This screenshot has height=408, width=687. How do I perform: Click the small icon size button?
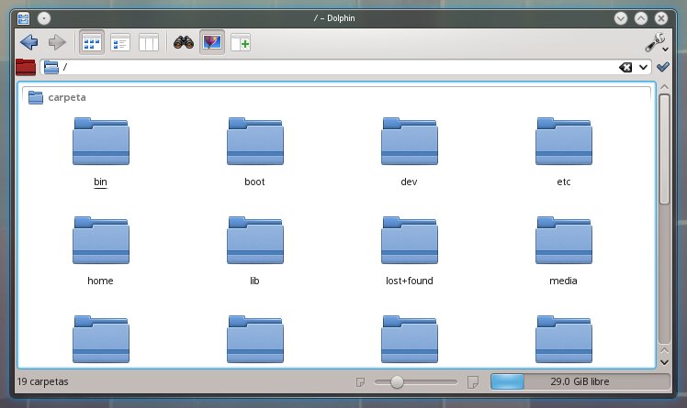360,382
